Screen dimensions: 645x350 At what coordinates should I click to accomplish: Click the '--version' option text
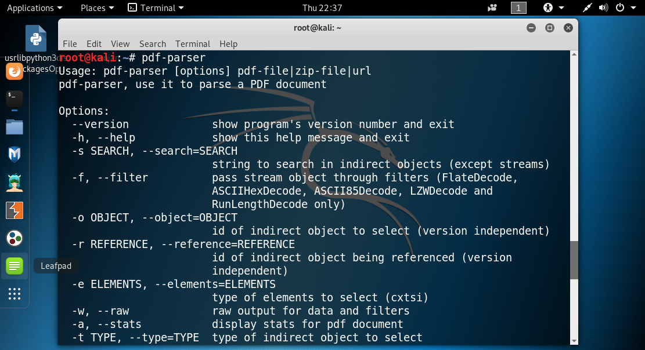click(100, 124)
